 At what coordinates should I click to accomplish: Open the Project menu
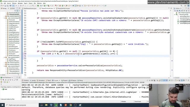click(x=31, y=3)
